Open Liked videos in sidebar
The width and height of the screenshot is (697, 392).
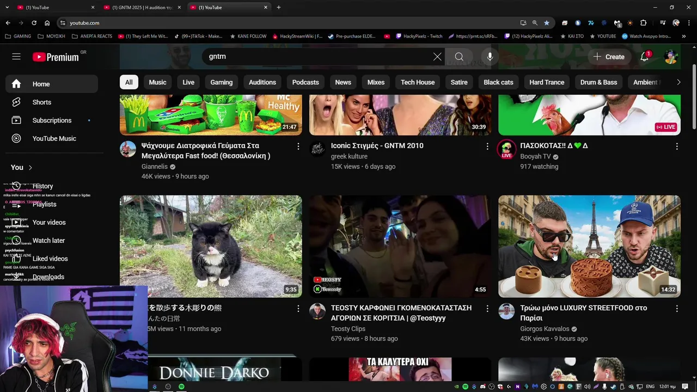click(50, 259)
